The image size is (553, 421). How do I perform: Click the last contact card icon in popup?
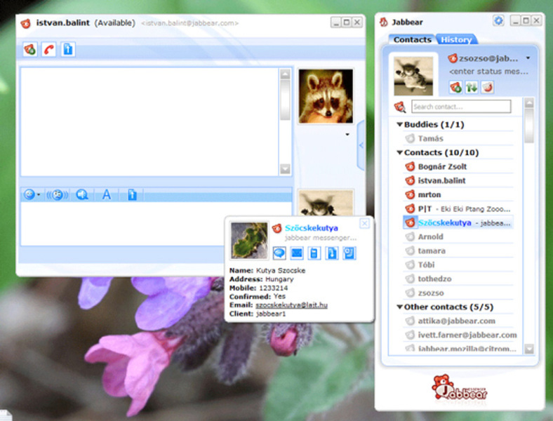coord(349,253)
